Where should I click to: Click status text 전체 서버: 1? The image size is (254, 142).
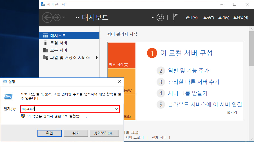161,137
